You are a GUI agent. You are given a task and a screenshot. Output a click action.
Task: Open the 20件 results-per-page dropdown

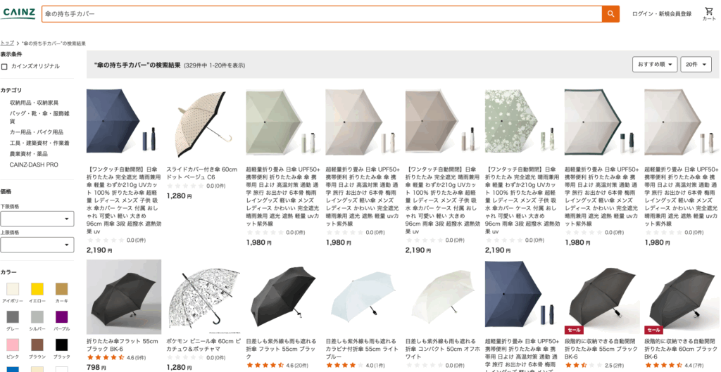click(696, 64)
